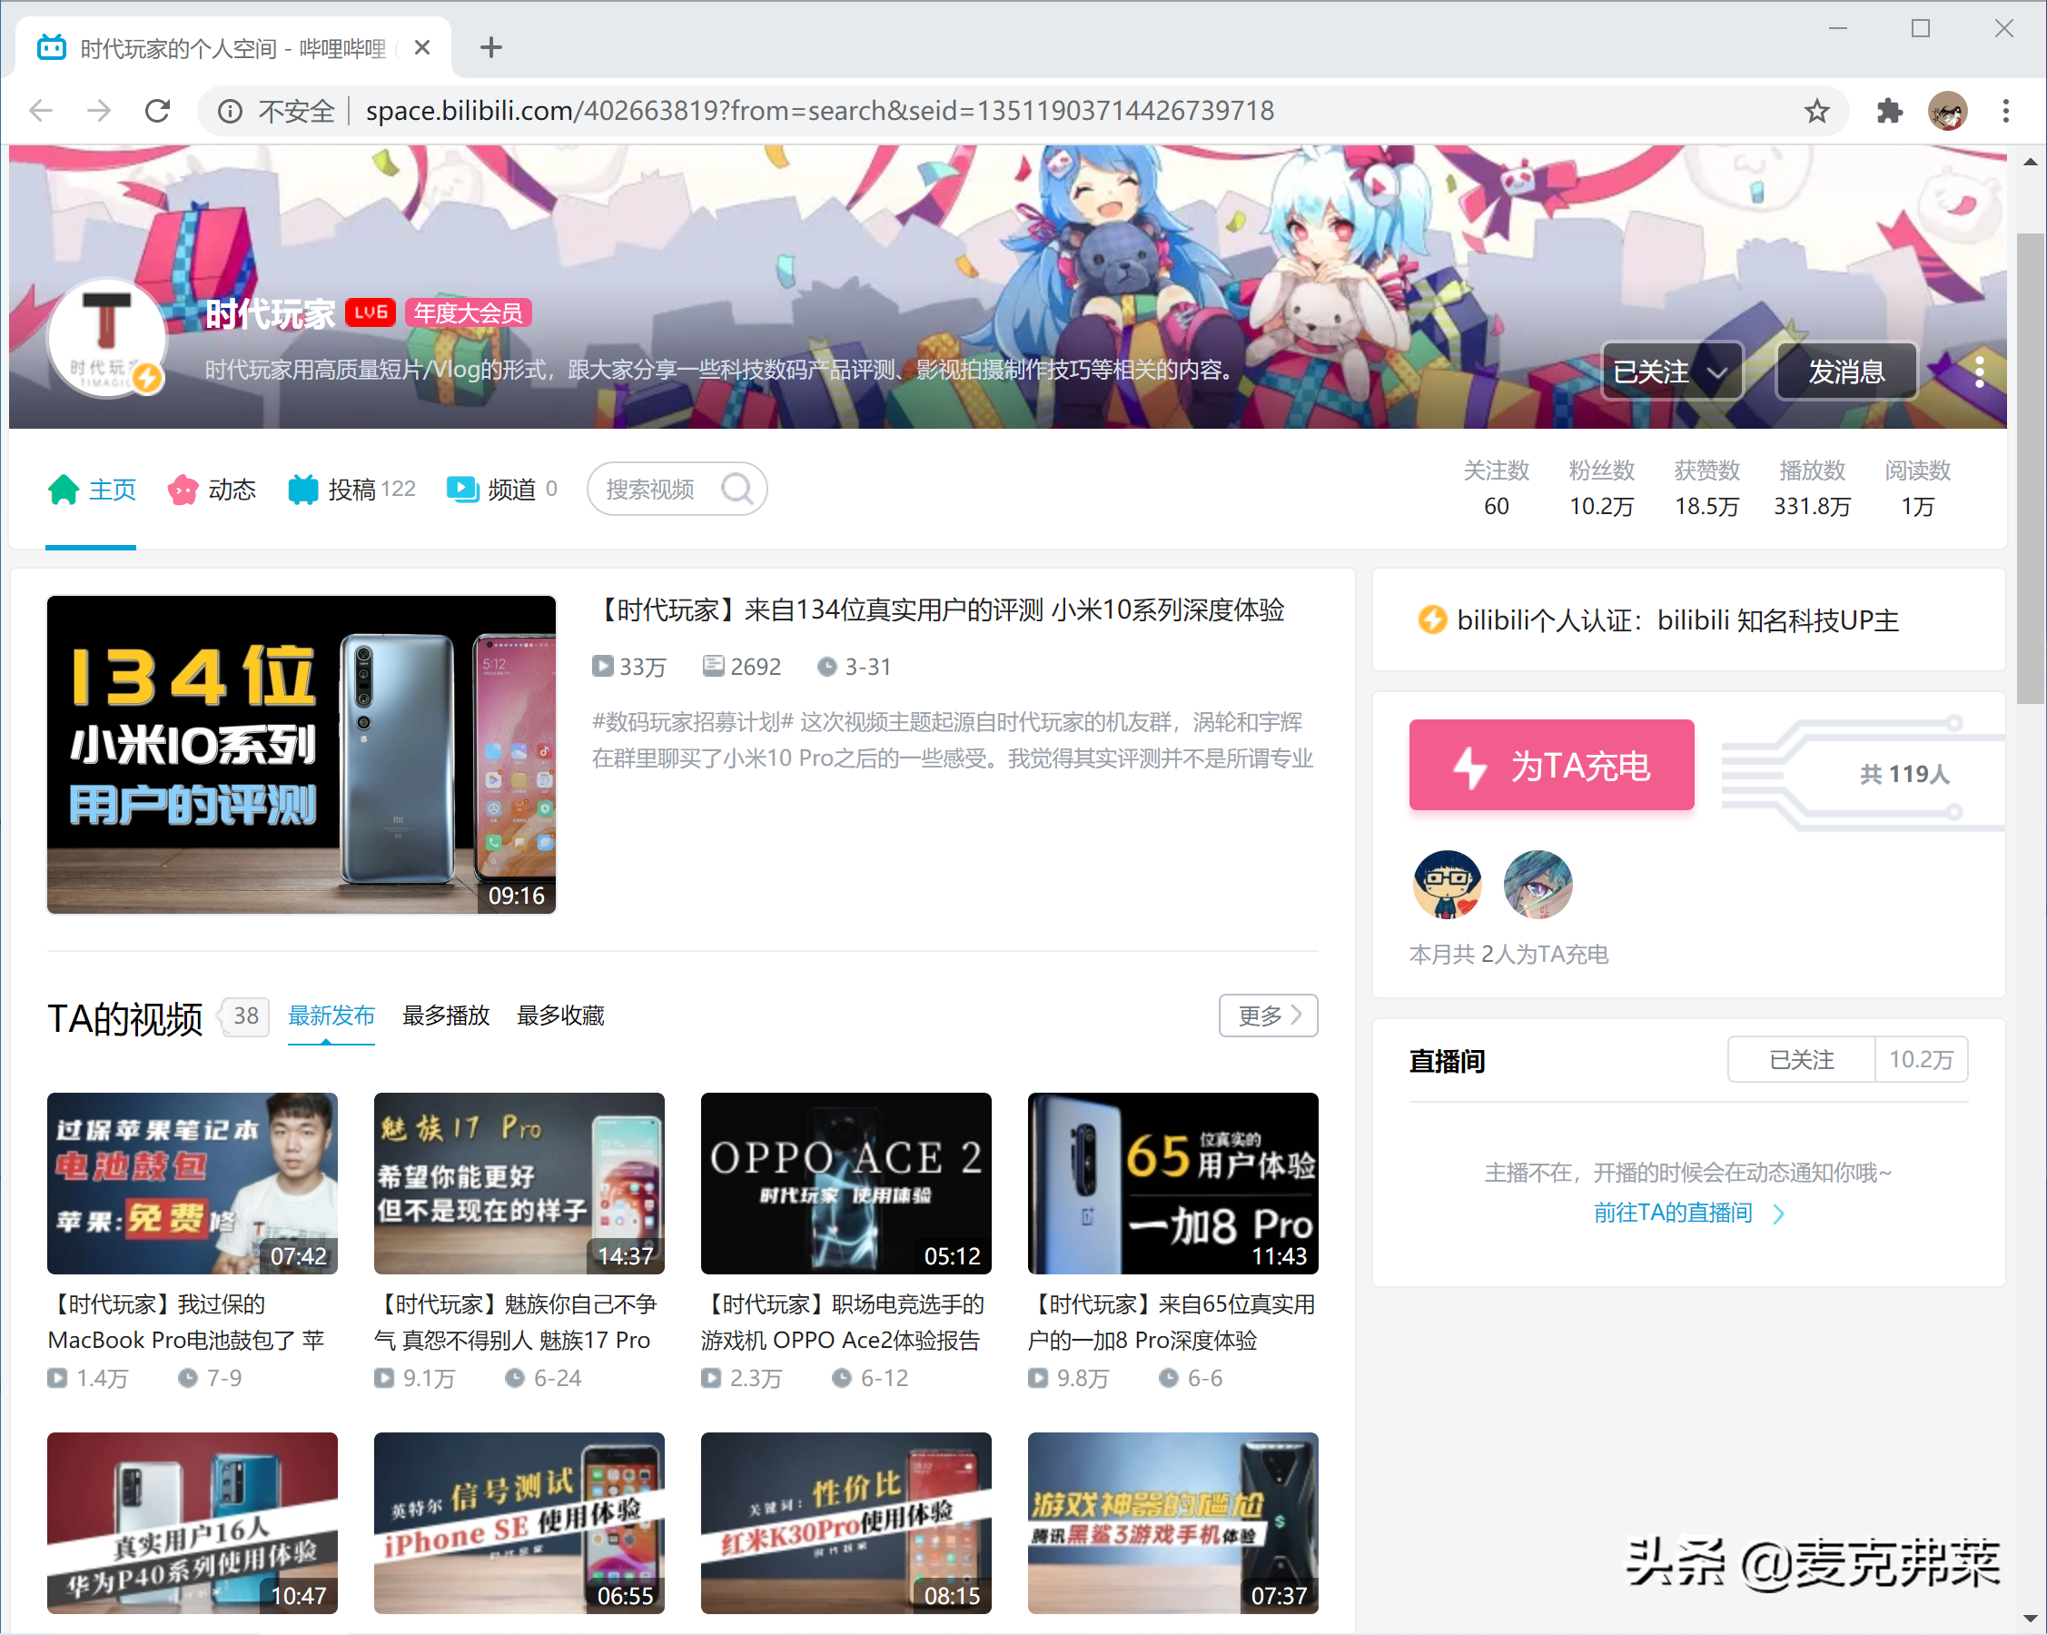This screenshot has height=1635, width=2047.
Task: Open Chrome's three-dot menu
Action: tap(2005, 111)
